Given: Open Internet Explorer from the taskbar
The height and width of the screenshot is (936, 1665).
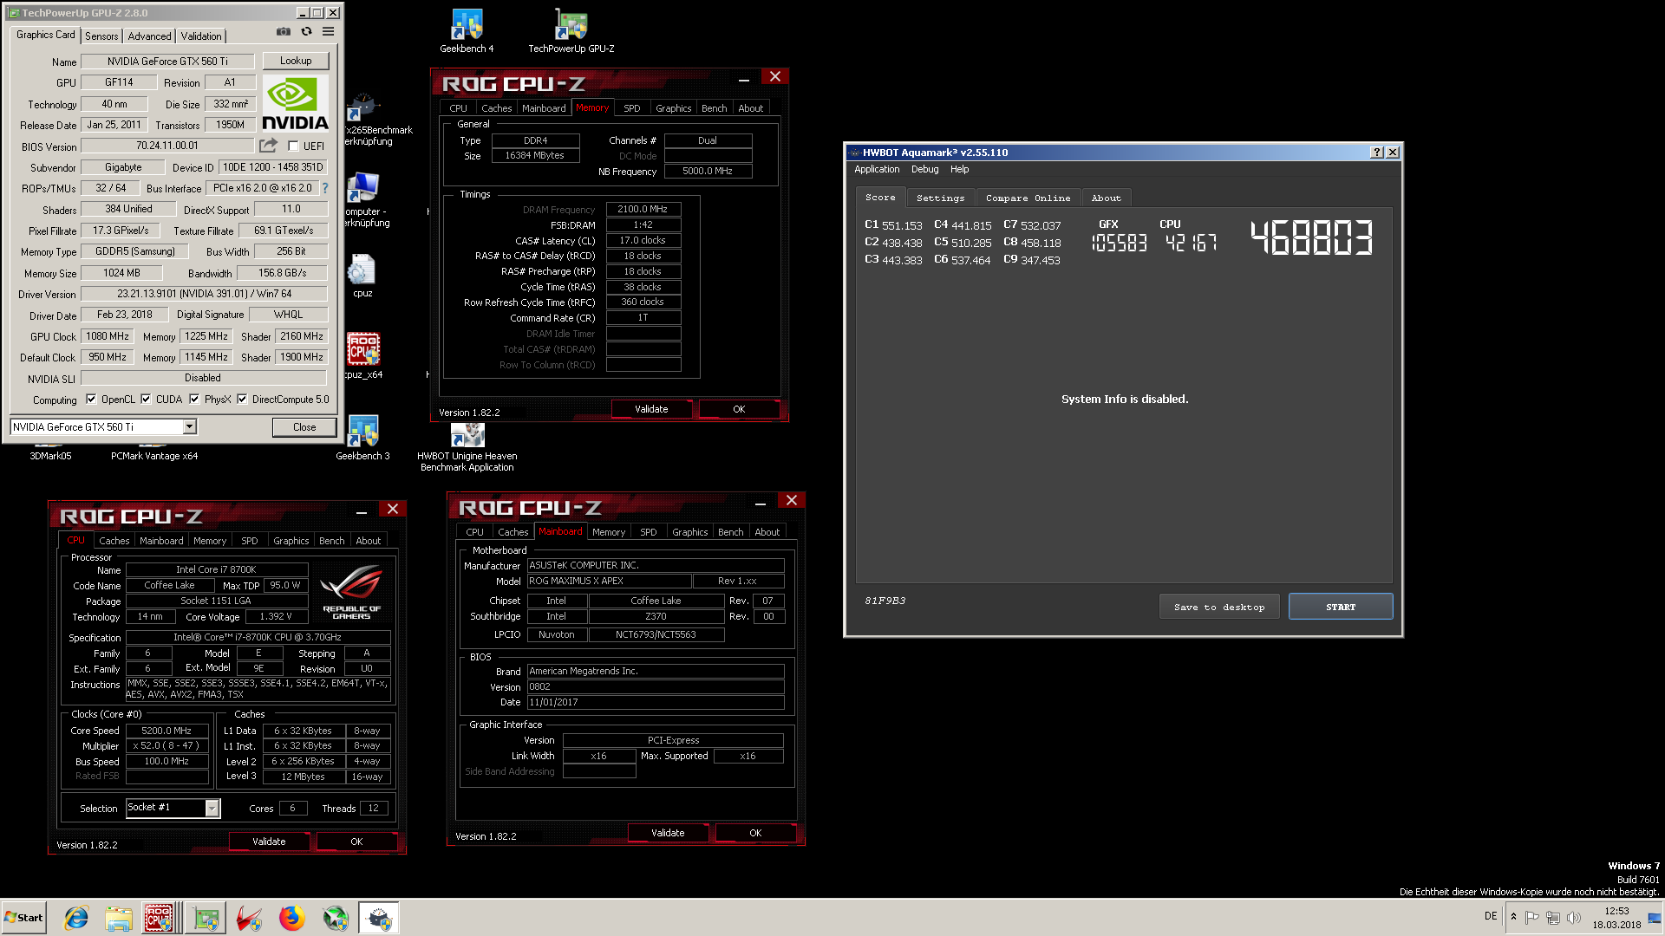Looking at the screenshot, I should 76,918.
